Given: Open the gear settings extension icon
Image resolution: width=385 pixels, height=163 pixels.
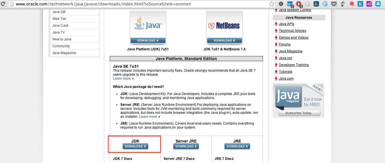Looking at the screenshot, I should point(281,4).
